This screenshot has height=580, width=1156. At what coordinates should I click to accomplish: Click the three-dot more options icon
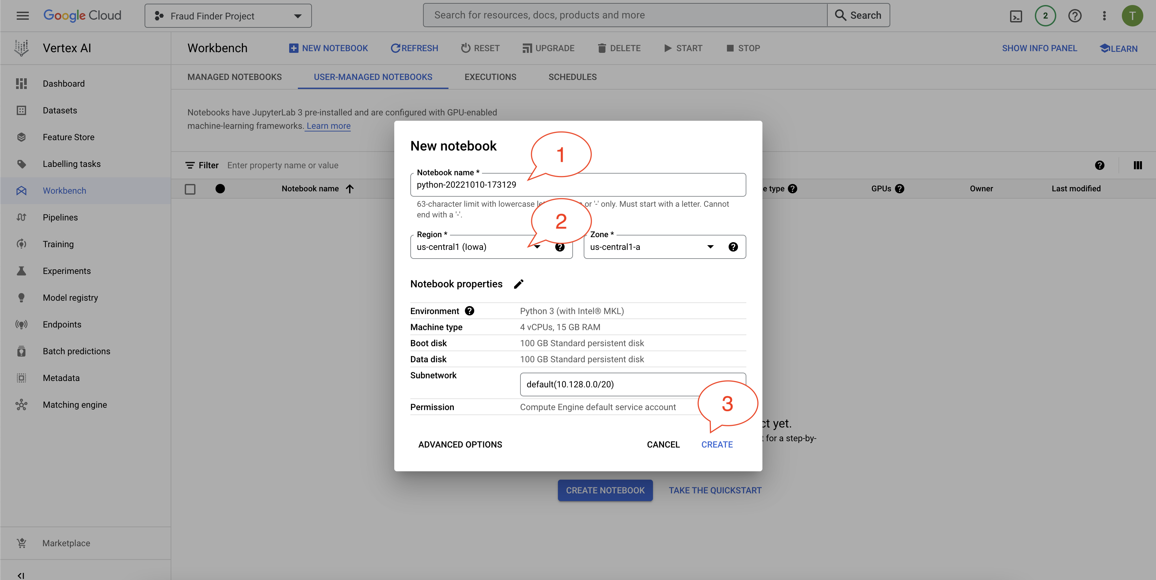click(x=1104, y=16)
